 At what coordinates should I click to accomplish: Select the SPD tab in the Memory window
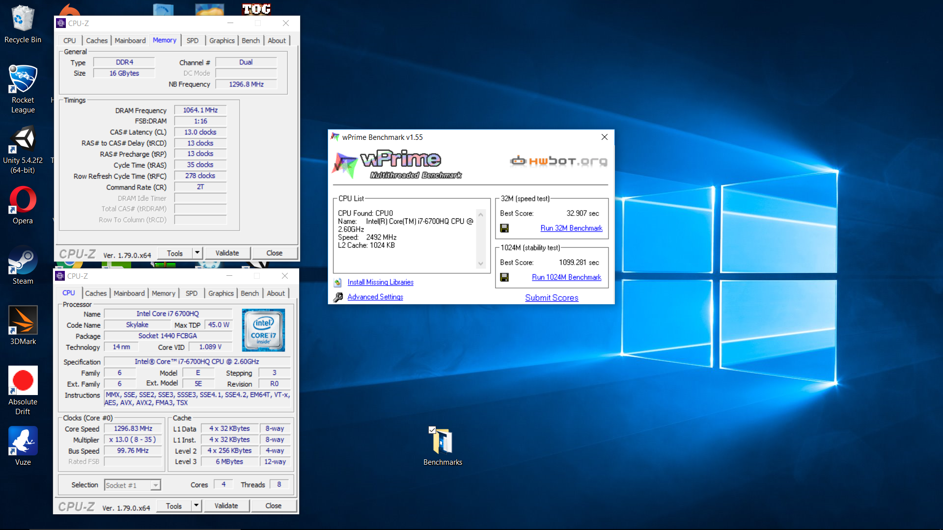[x=193, y=41]
